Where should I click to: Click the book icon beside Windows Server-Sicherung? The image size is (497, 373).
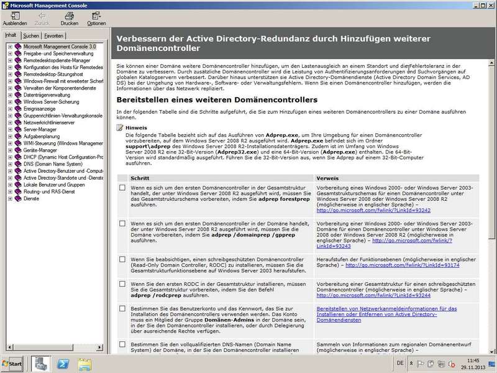pos(18,102)
